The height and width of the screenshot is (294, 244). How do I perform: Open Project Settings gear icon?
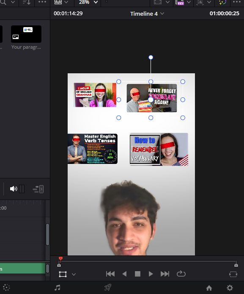click(230, 288)
